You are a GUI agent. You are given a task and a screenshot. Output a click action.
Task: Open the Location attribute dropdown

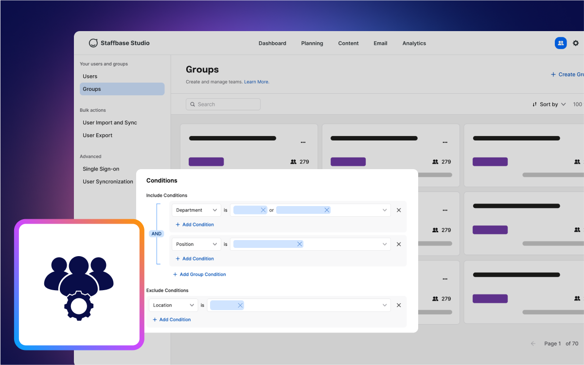point(173,305)
